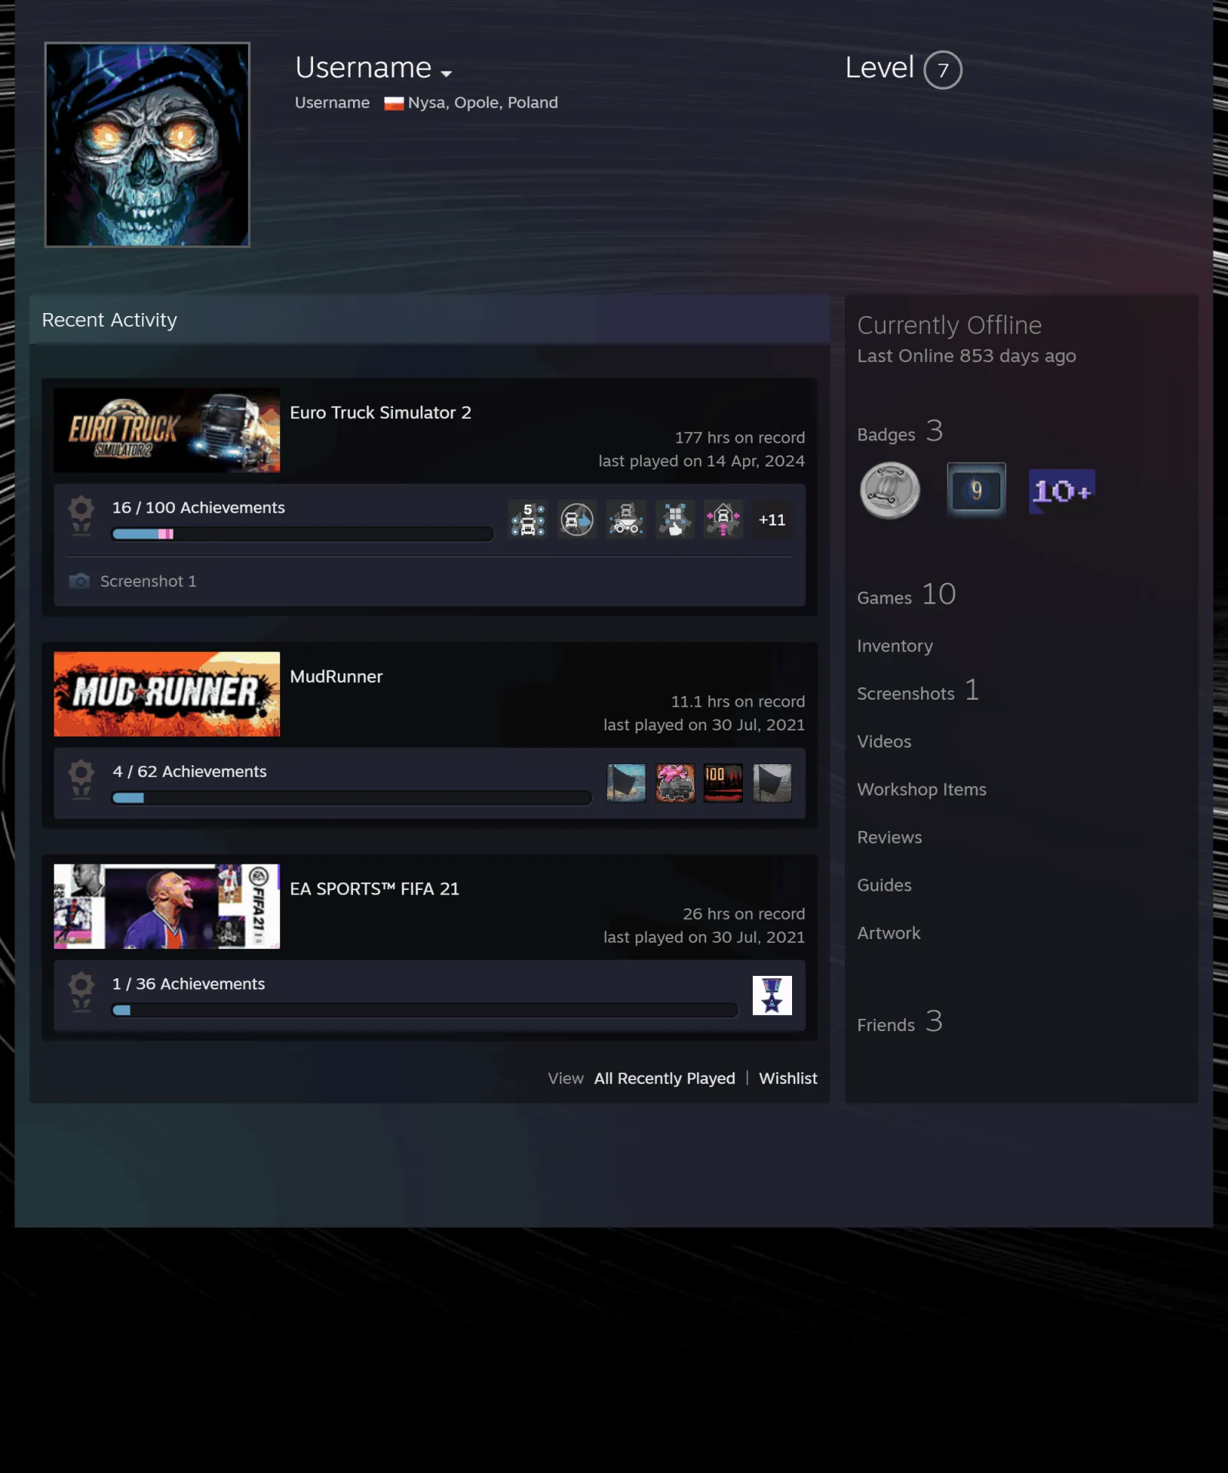Viewport: 1228px width, 1473px height.
Task: Click the 10+ game collector badge
Action: click(x=1062, y=491)
